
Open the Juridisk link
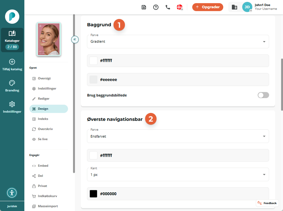point(12,206)
